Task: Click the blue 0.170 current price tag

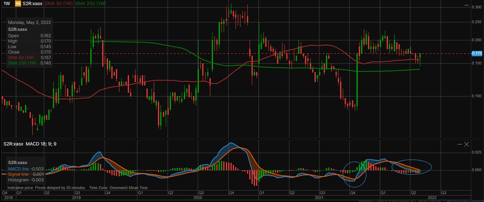Action: (x=476, y=53)
